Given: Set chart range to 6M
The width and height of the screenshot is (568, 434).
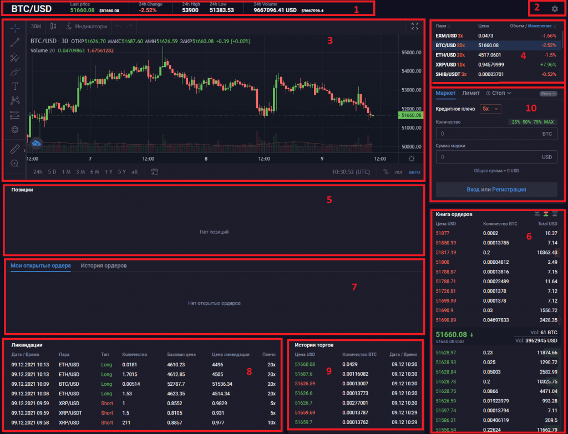Looking at the screenshot, I should click(x=94, y=172).
